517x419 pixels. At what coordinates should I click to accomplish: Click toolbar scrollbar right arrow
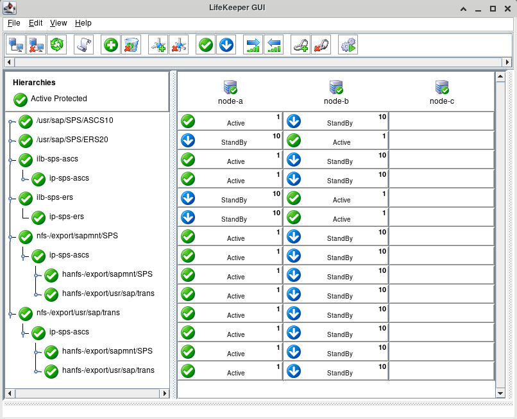click(x=507, y=62)
